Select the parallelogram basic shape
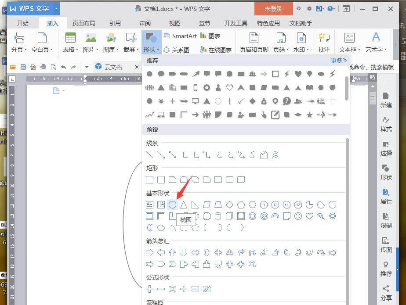The height and width of the screenshot is (305, 406). (x=207, y=205)
